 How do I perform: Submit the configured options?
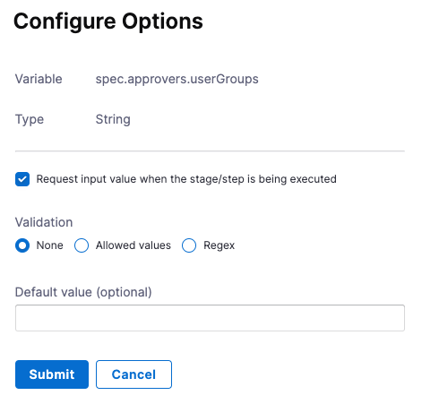(x=52, y=374)
